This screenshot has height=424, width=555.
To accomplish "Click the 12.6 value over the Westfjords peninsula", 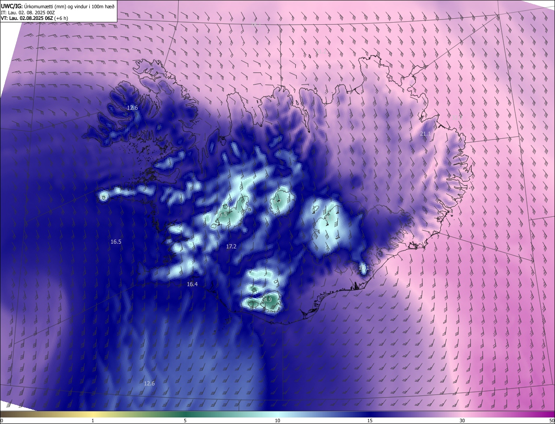I will 132,108.
